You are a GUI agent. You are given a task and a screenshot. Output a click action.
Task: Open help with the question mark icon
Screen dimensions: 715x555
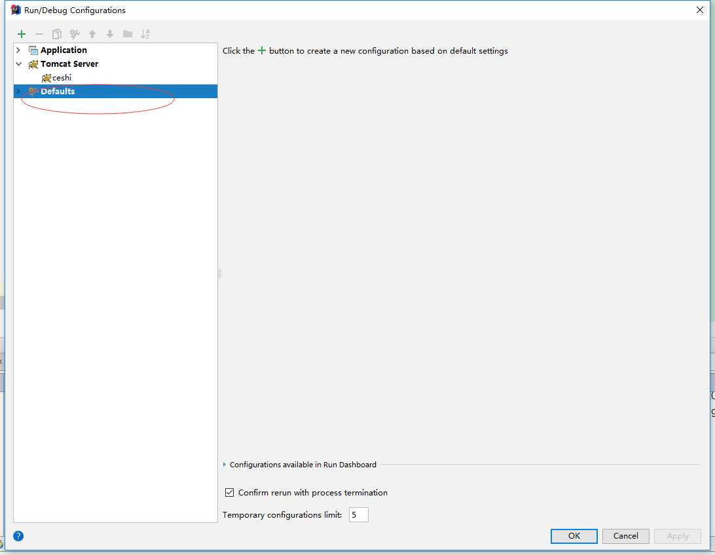tap(18, 536)
